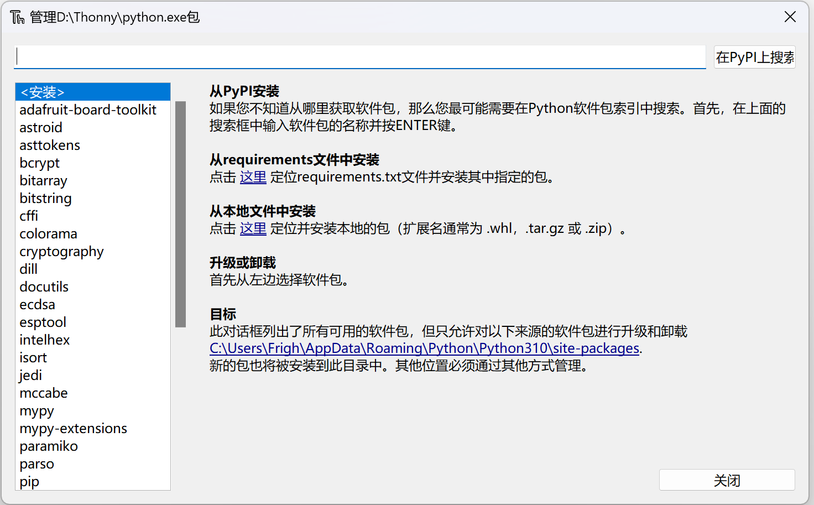The width and height of the screenshot is (814, 505).
Task: Pick the colorama package
Action: [48, 233]
